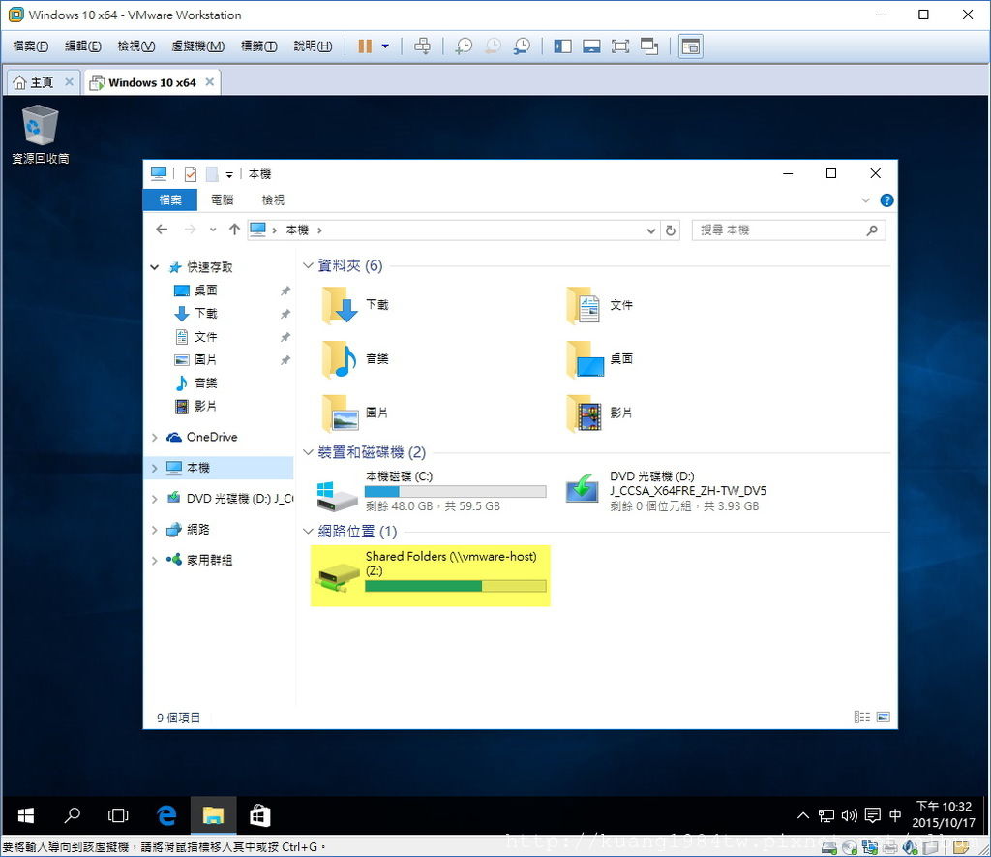This screenshot has height=857, width=991.
Task: Expand the DVD 光碟機 (D:) tree node
Action: click(154, 499)
